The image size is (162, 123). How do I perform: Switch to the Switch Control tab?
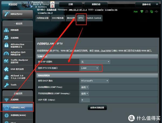tap(94, 18)
